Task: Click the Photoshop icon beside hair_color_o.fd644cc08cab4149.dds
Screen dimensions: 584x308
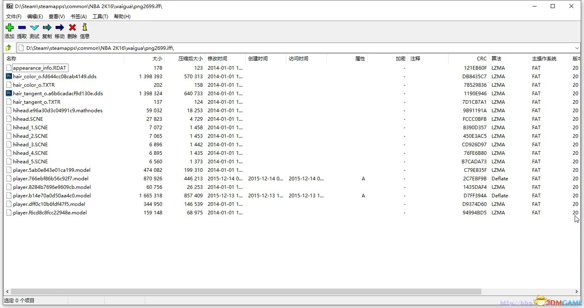Action: (x=9, y=76)
